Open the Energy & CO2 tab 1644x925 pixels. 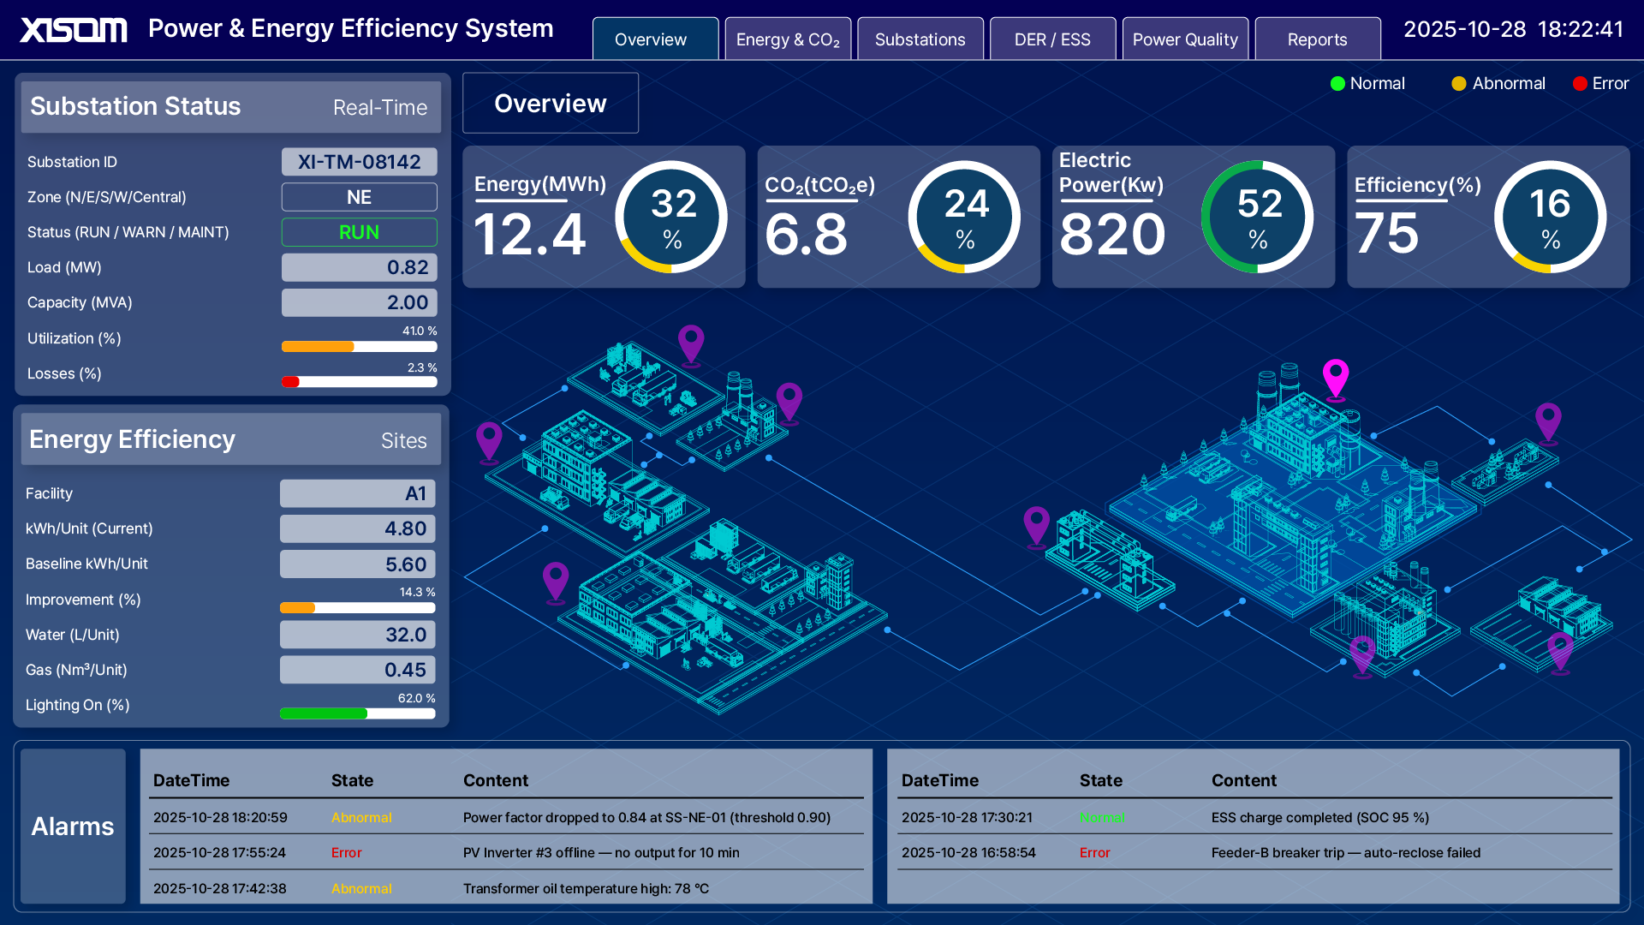point(788,39)
